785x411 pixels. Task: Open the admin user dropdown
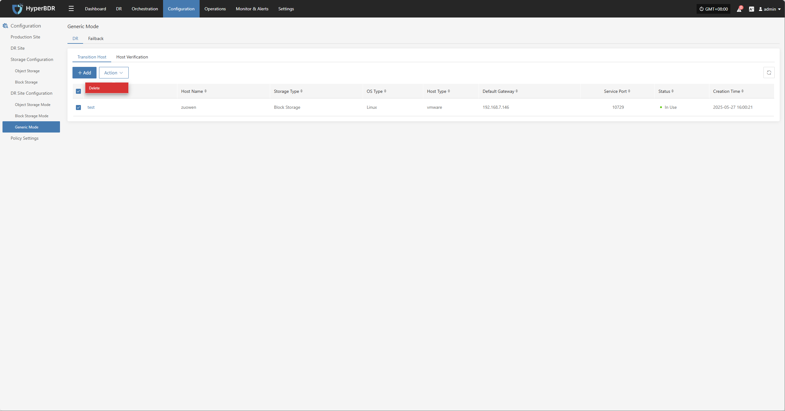click(770, 9)
